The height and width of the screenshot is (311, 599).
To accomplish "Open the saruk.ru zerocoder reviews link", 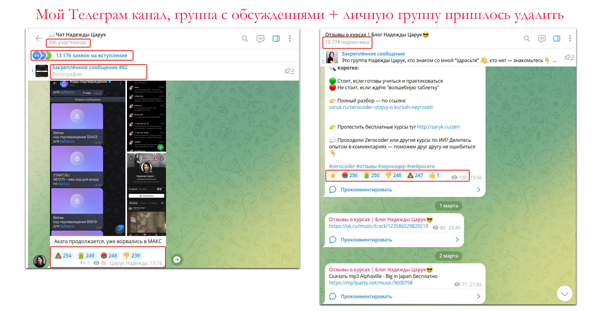I will 381,107.
